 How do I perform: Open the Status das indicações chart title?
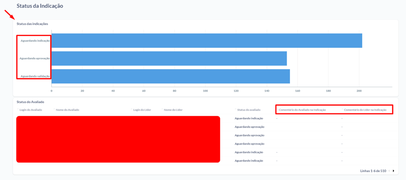click(32, 24)
